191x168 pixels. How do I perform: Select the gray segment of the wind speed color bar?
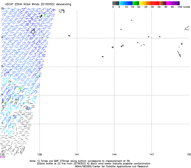click(x=116, y=3)
